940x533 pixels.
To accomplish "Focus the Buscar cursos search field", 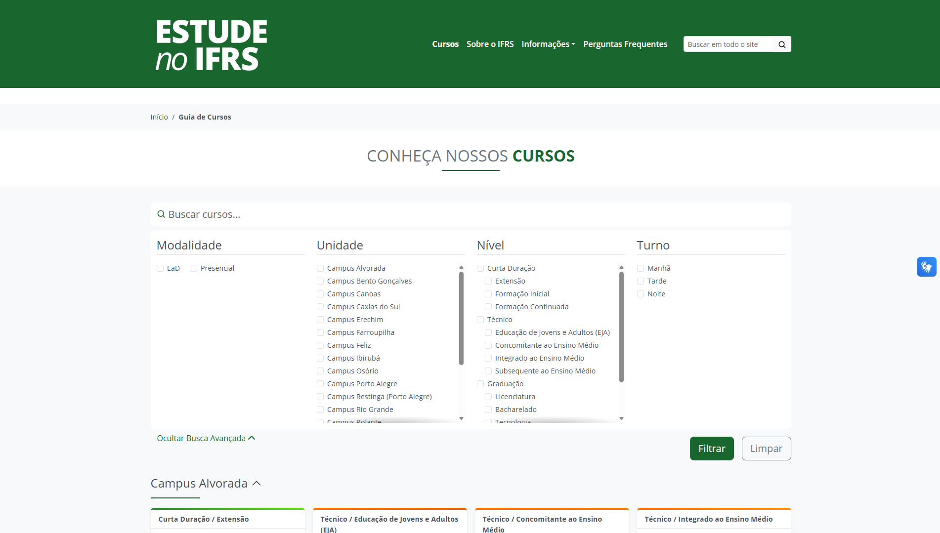I will pos(470,214).
